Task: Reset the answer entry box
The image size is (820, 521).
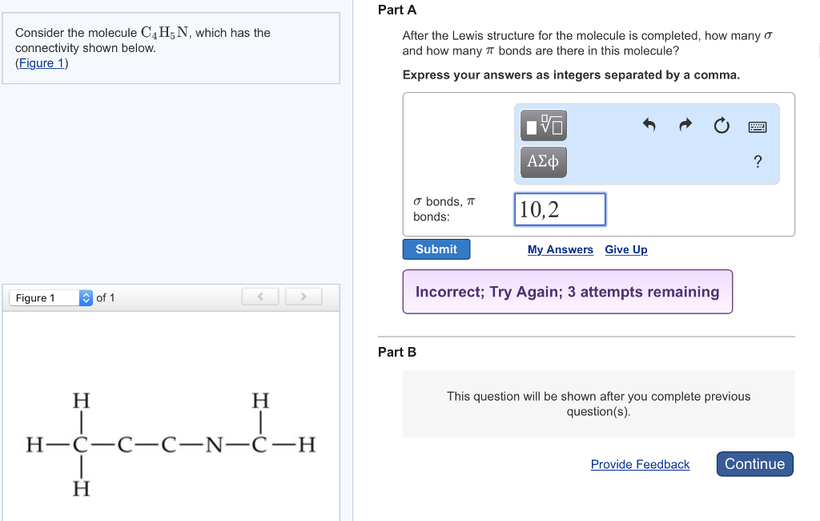Action: (x=722, y=126)
